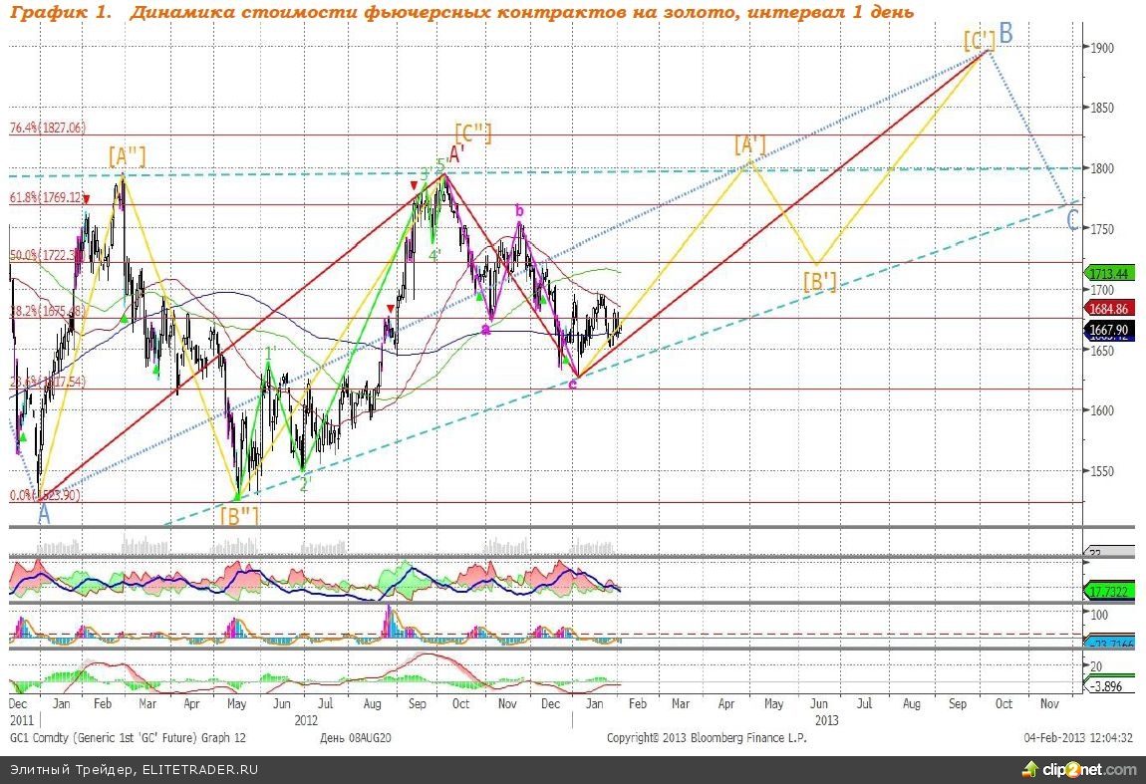Viewport: 1146px width, 784px height.
Task: Click the clip2net logo icon
Action: pyautogui.click(x=1030, y=770)
